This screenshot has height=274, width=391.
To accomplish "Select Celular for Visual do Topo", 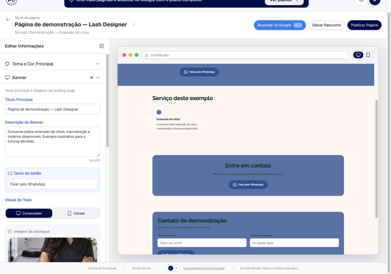I will [76, 213].
